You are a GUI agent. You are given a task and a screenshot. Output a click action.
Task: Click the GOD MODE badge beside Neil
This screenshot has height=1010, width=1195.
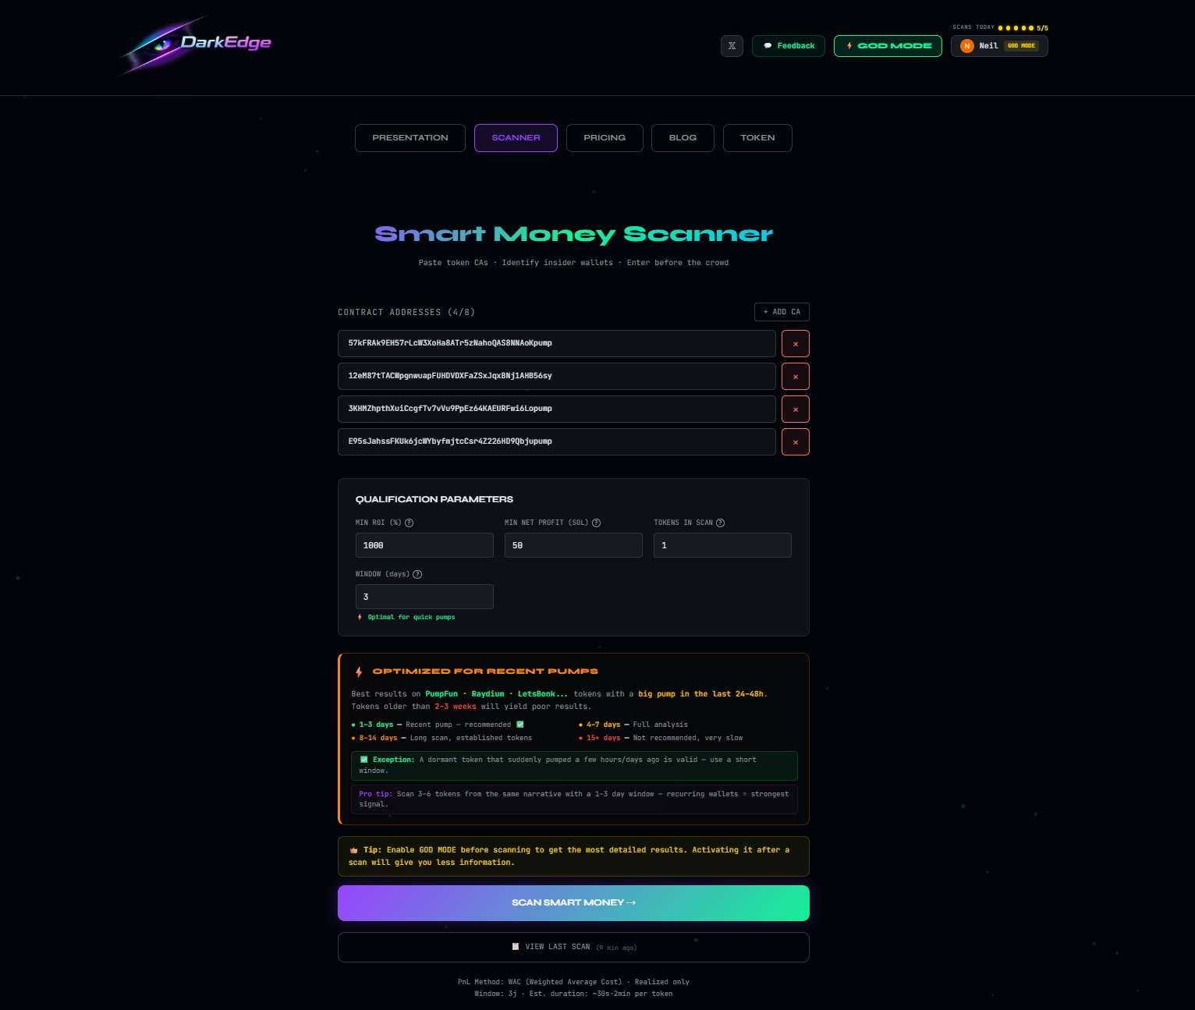click(x=1021, y=46)
